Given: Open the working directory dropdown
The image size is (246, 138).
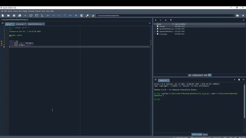Looking at the screenshot, I should (x=233, y=15).
